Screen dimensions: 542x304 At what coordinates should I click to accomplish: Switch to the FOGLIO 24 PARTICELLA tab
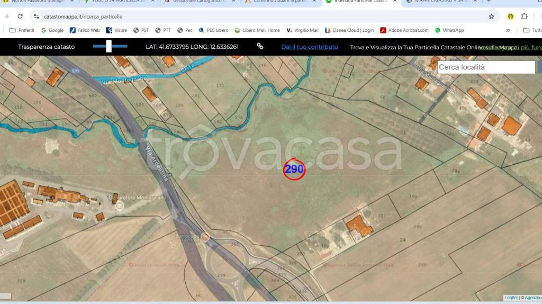point(114,2)
